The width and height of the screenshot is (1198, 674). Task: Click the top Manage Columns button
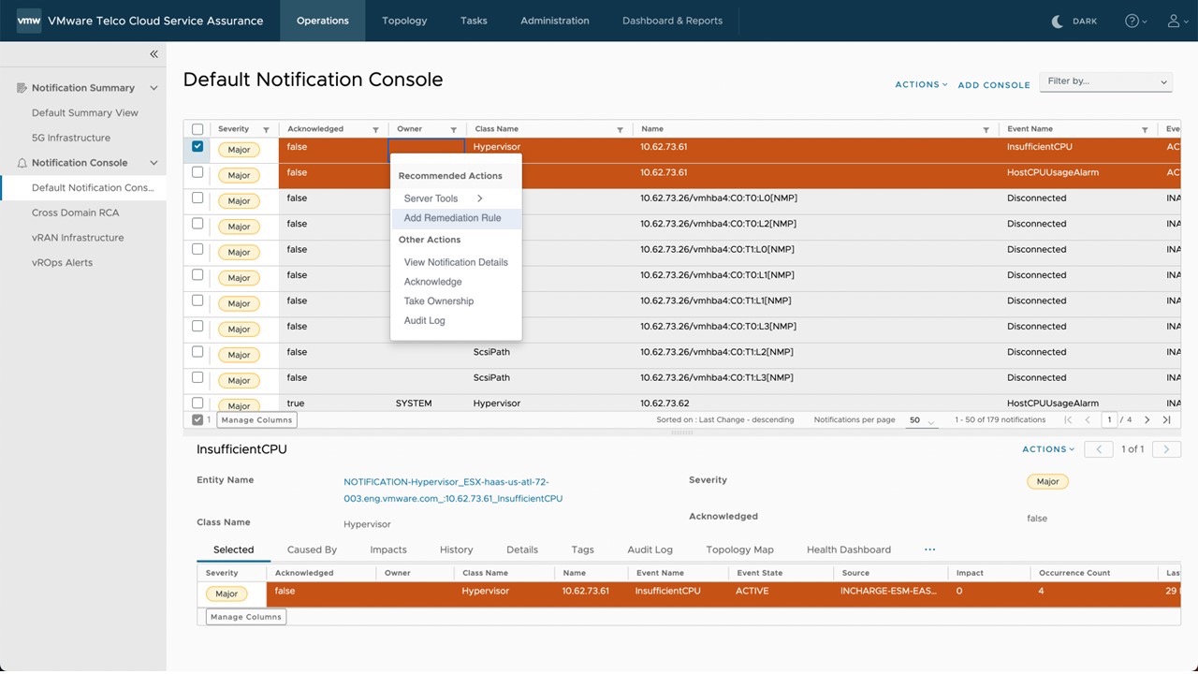[256, 420]
